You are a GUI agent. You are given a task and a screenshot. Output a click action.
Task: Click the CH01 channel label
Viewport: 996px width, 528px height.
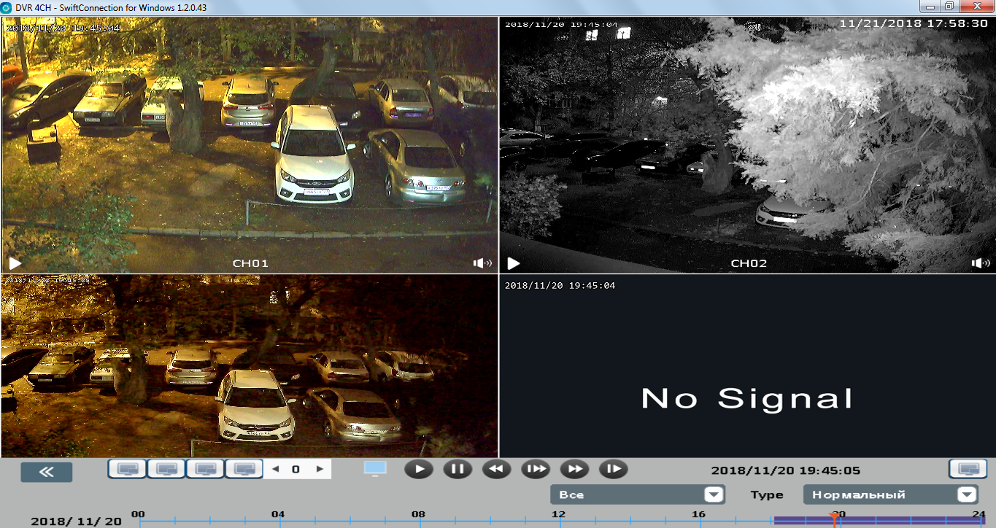pos(250,263)
